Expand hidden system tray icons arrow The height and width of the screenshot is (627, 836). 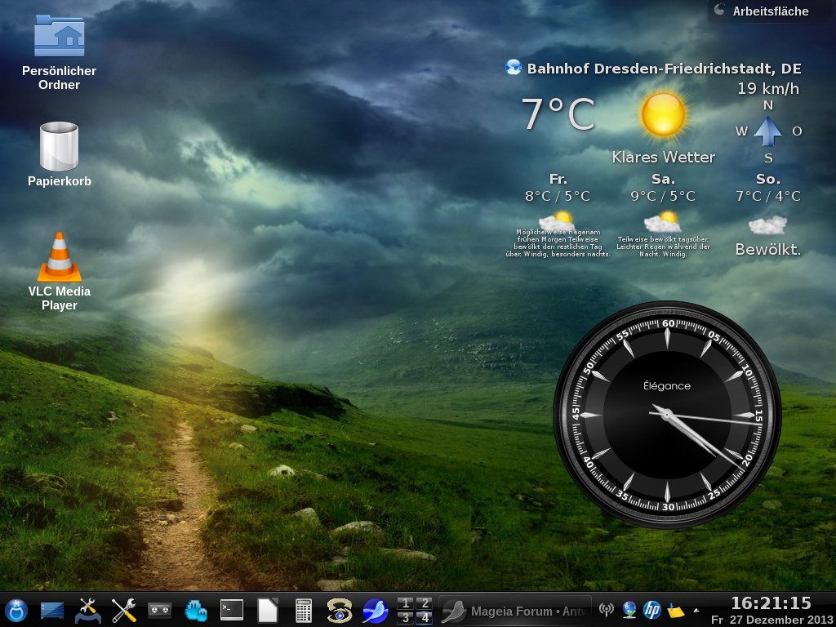[x=696, y=611]
